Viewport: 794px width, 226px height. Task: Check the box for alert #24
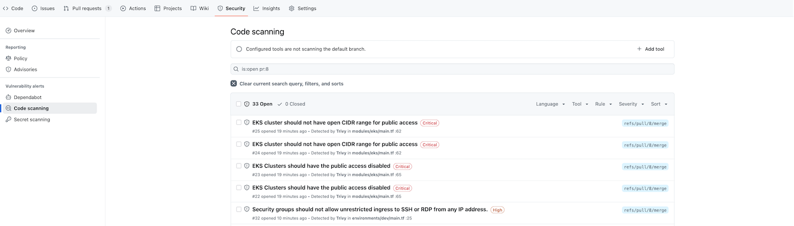coord(239,144)
